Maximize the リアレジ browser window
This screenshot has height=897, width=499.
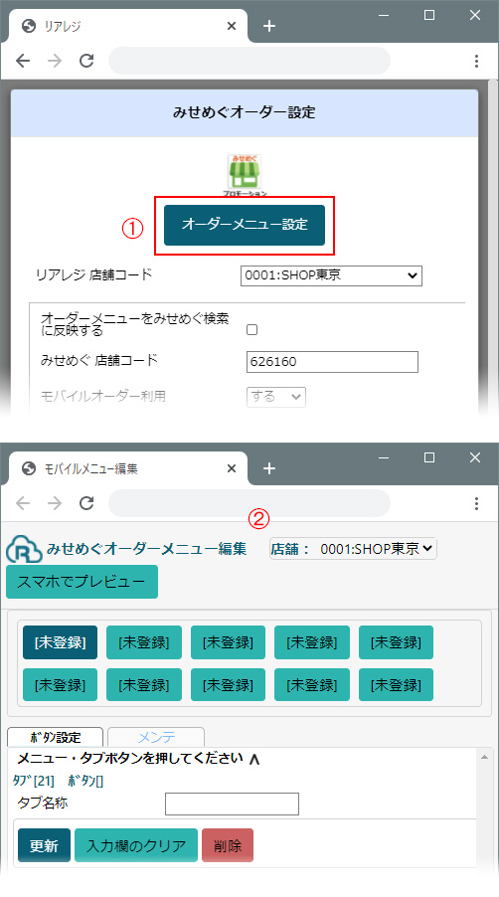coord(429,16)
